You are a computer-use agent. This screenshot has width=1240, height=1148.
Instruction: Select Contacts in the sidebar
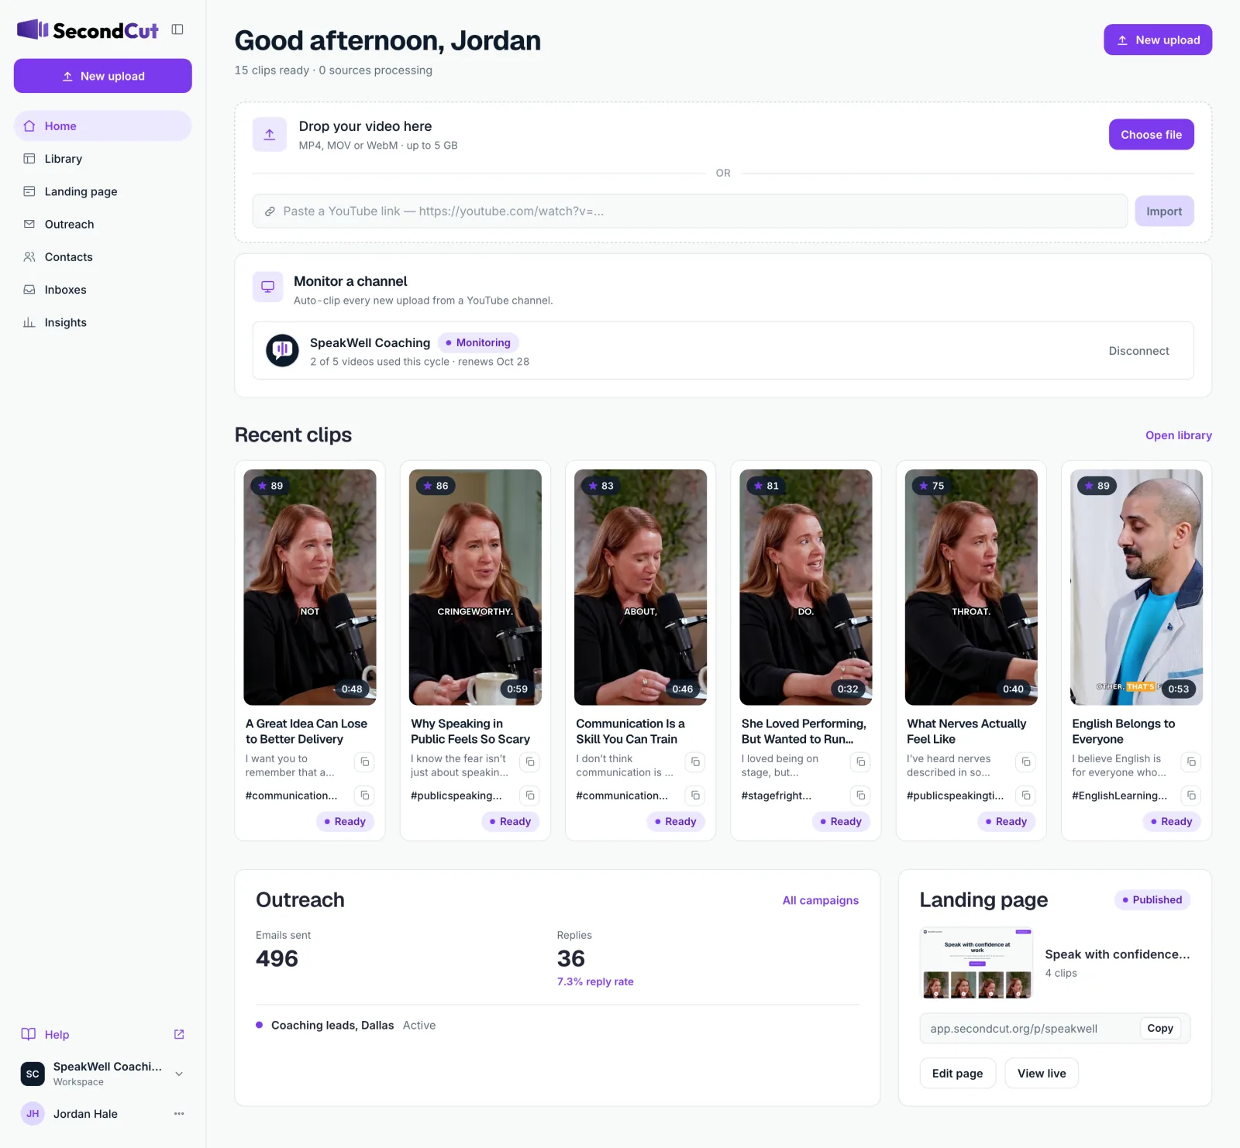click(x=102, y=257)
